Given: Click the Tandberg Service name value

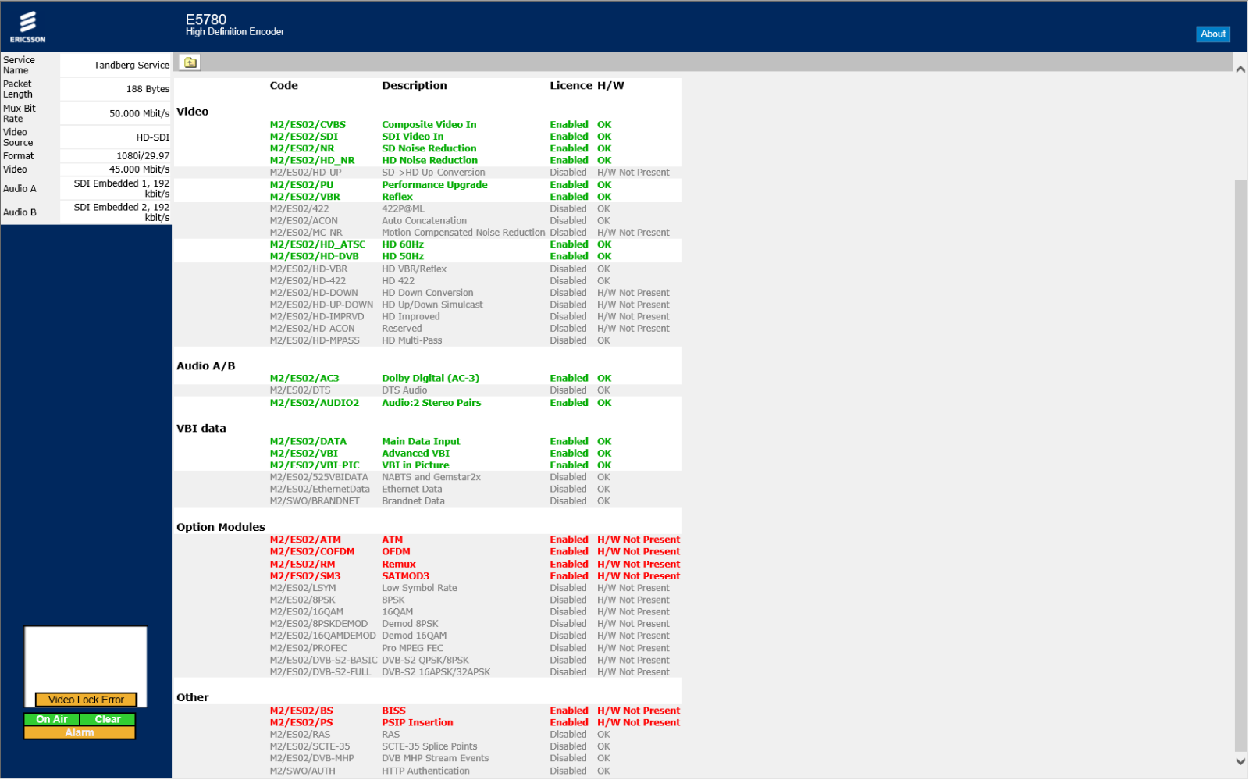Looking at the screenshot, I should click(x=131, y=65).
